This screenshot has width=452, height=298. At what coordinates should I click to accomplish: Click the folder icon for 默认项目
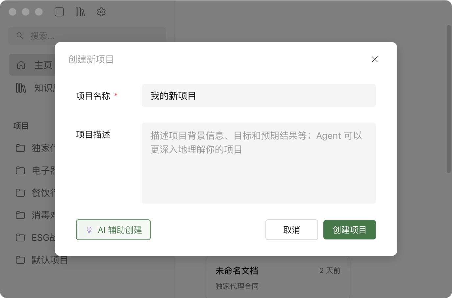(20, 260)
